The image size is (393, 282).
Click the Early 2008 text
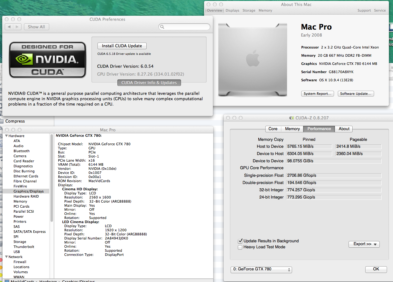(312, 35)
